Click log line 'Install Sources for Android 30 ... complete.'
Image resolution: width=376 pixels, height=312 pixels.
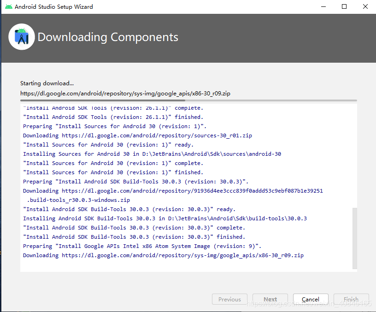tap(113, 163)
